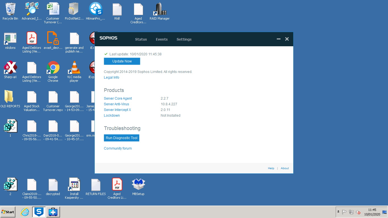Show hidden system tray icons
388x218 pixels.
pyautogui.click(x=338, y=212)
